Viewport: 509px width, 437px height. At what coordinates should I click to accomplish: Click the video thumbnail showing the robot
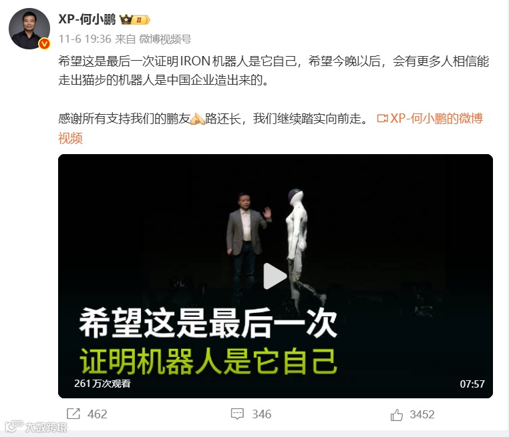pyautogui.click(x=275, y=276)
